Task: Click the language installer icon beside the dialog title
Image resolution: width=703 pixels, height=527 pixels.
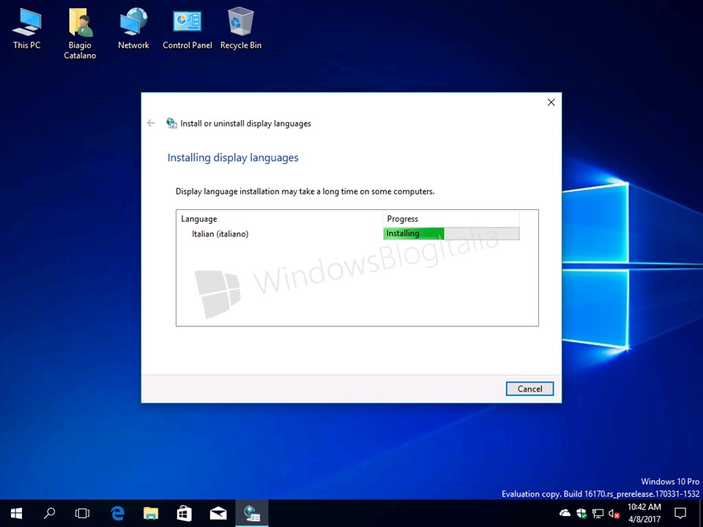Action: click(171, 123)
